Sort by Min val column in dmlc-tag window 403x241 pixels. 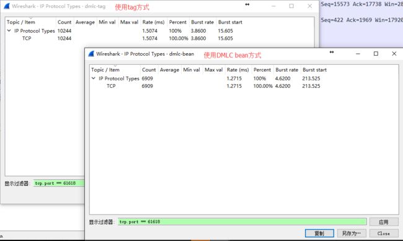(107, 22)
